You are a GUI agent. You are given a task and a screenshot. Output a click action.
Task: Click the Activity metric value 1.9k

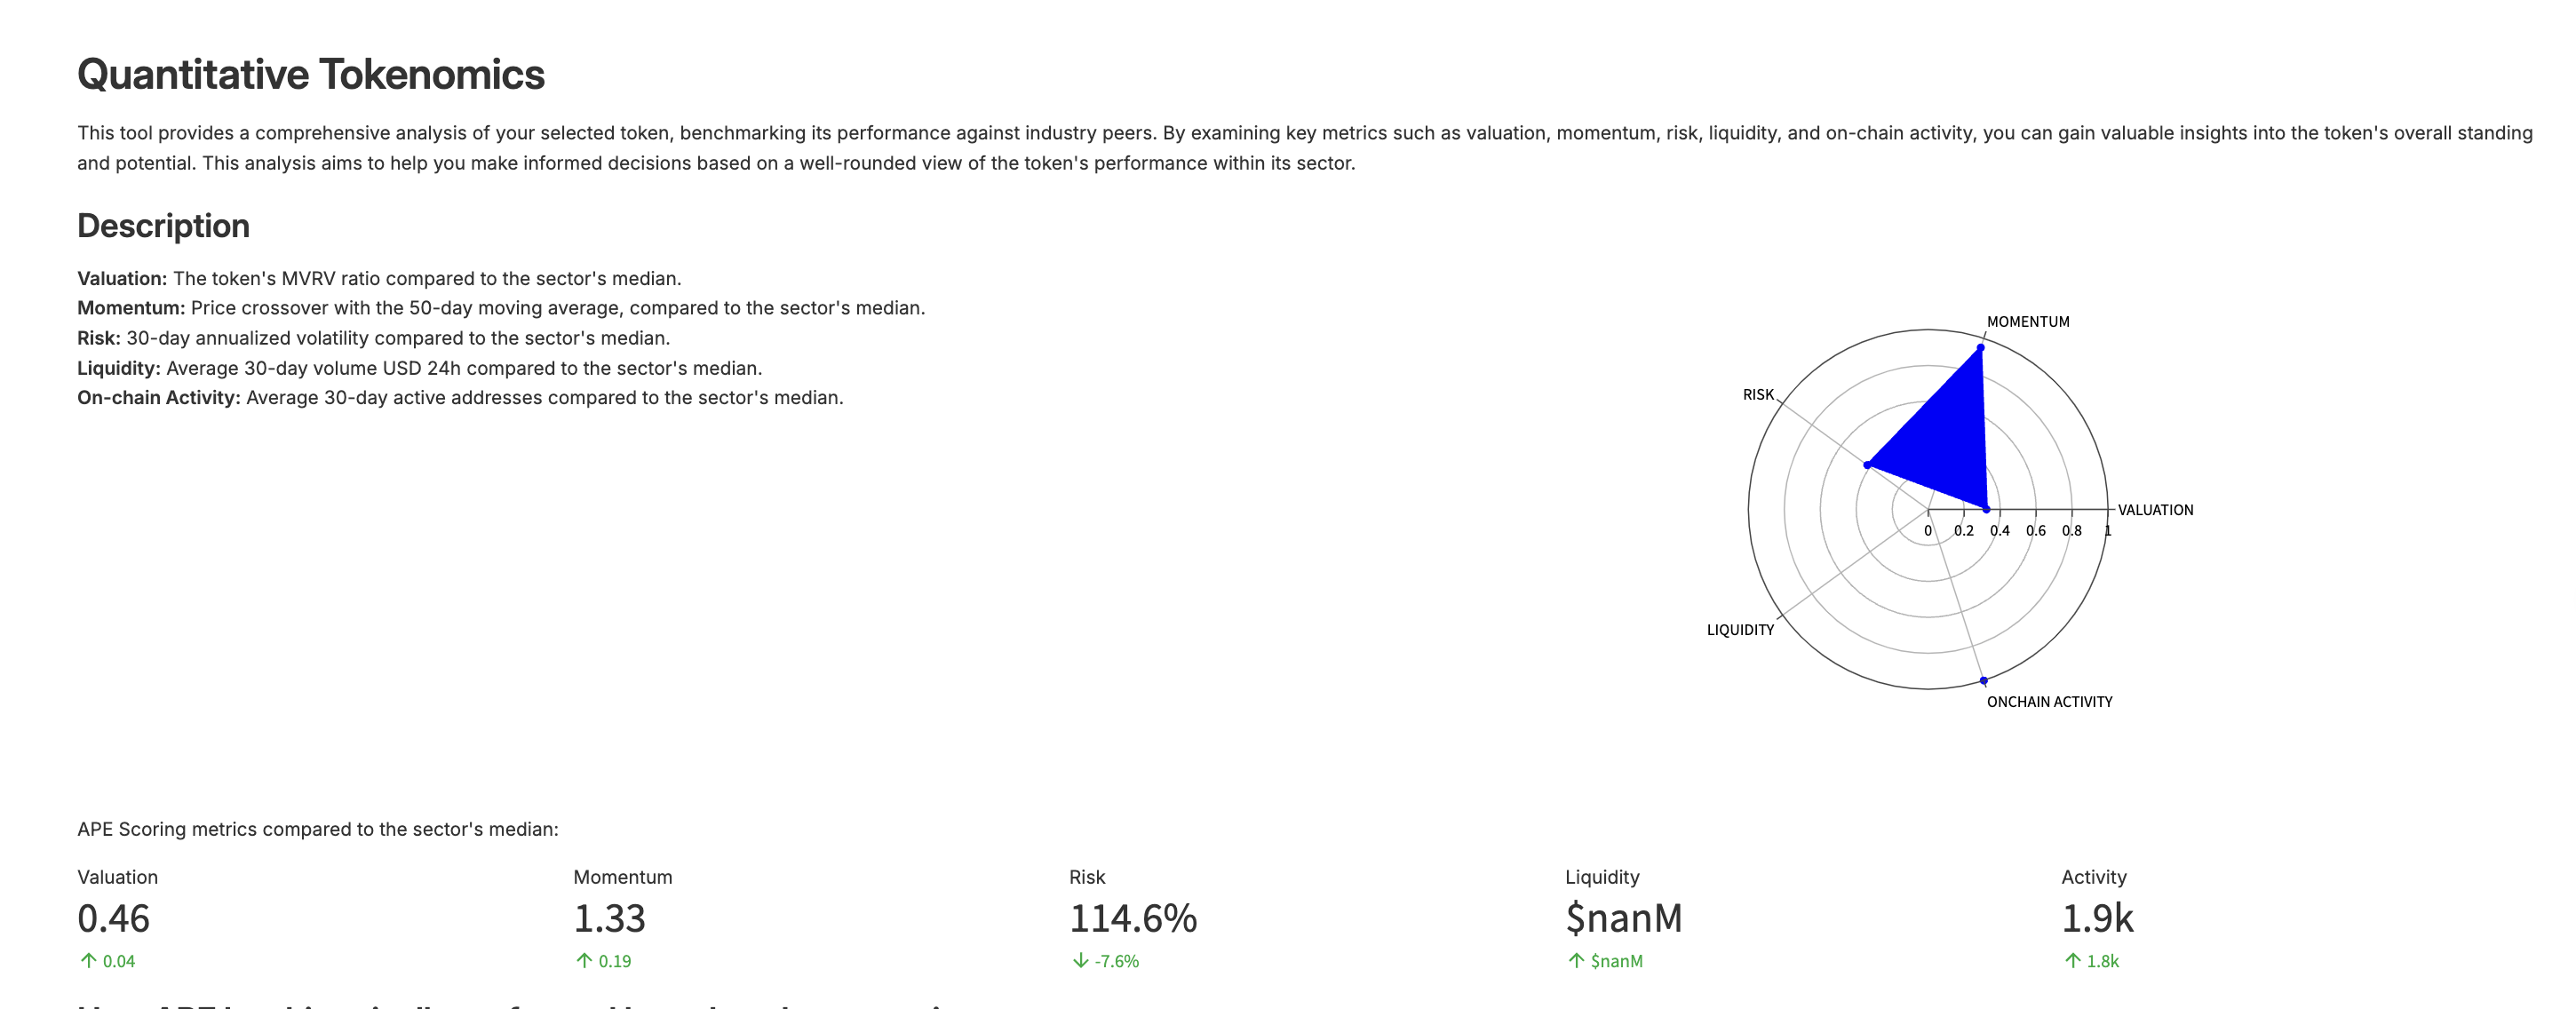click(x=2097, y=918)
